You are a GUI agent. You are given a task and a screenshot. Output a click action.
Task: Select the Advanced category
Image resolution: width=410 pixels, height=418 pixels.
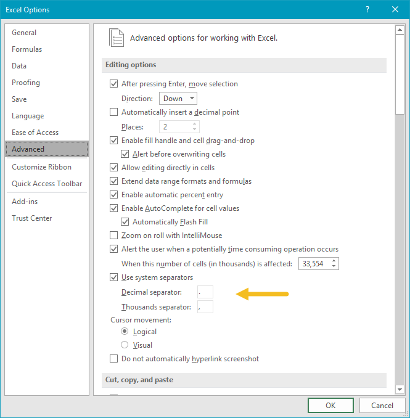tap(47, 149)
